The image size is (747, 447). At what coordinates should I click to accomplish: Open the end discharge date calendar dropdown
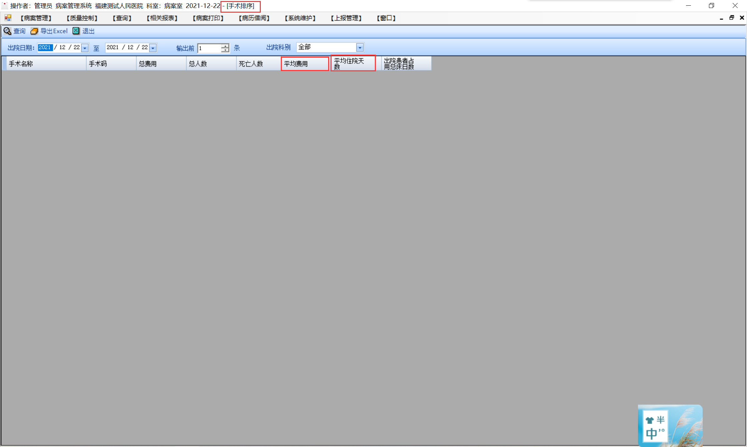(x=153, y=48)
